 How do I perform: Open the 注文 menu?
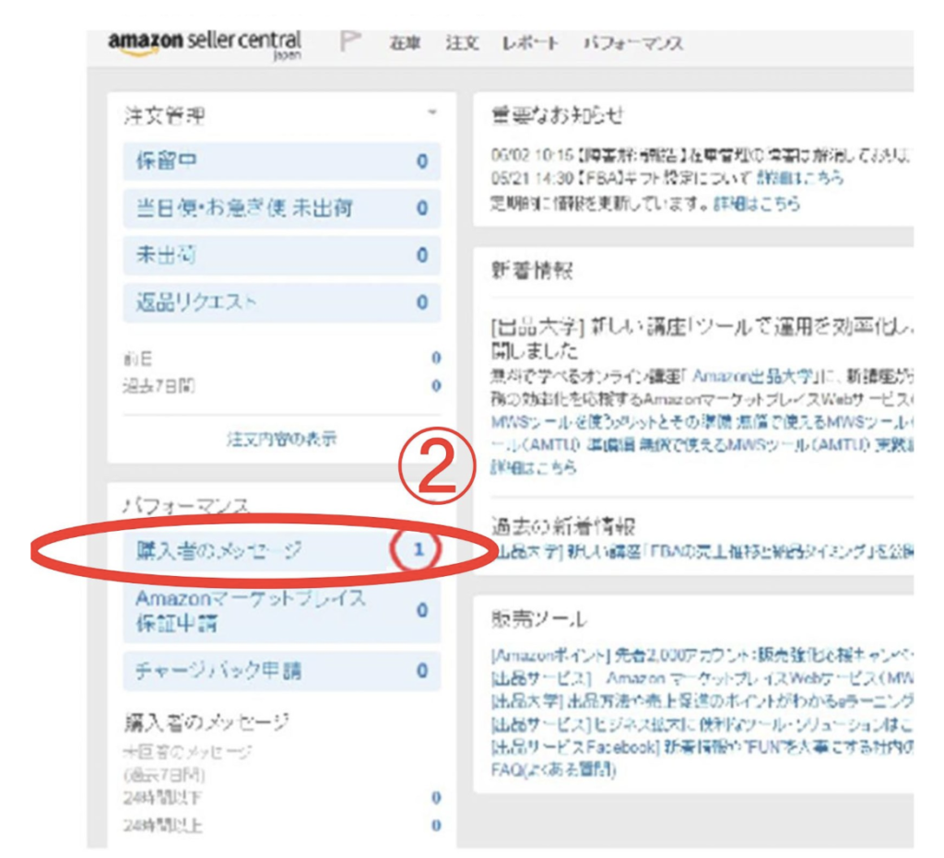point(462,43)
